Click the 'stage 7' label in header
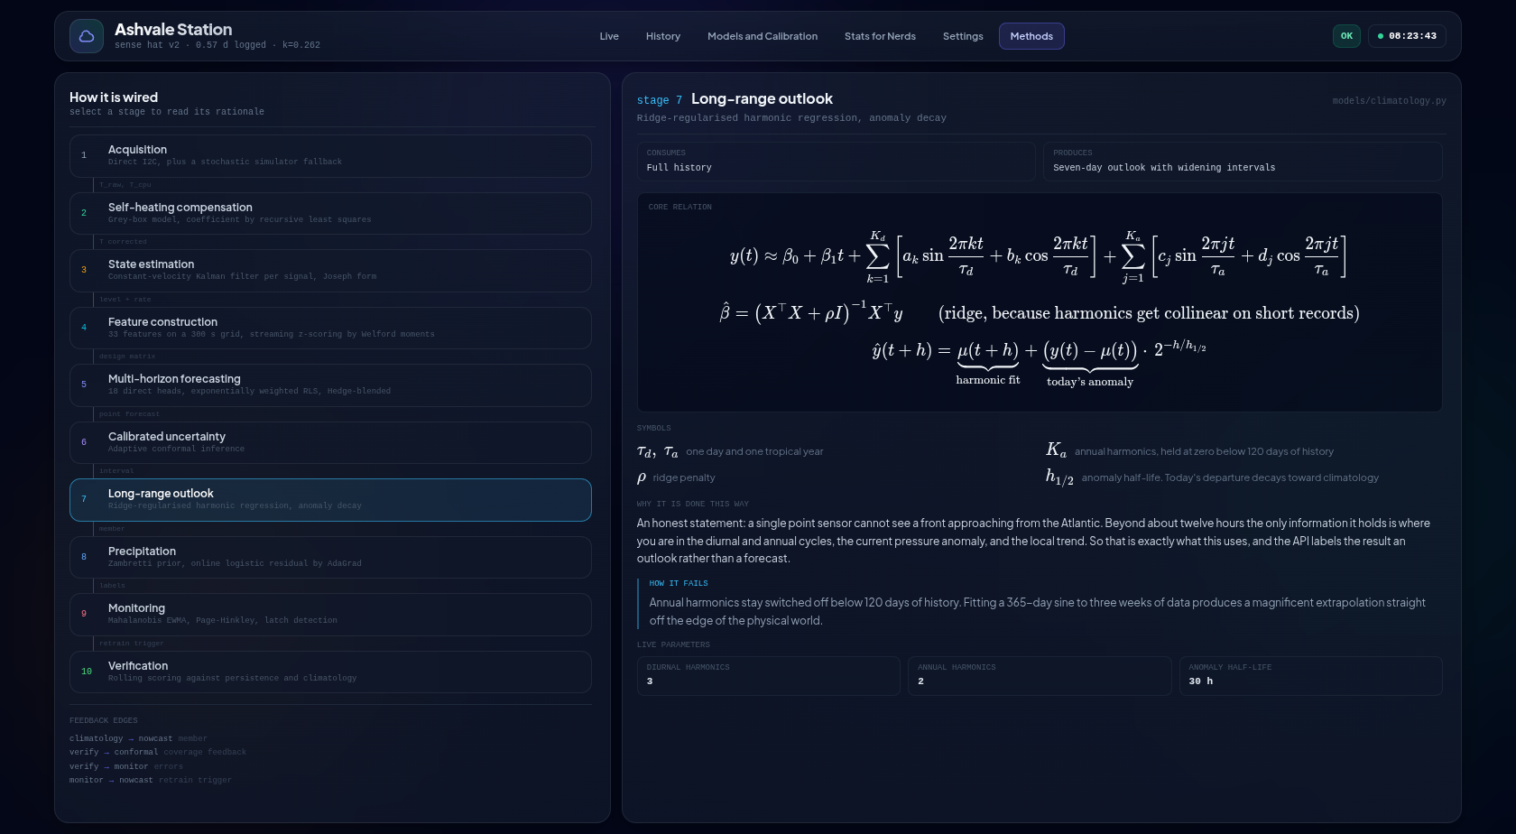Screen dimensions: 1516x834 (660, 100)
